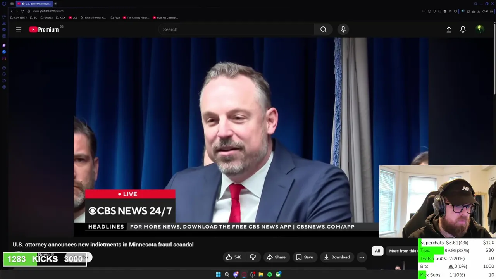496x279 pixels.
Task: Open the CONTENT? bookmarks folder
Action: [x=19, y=17]
